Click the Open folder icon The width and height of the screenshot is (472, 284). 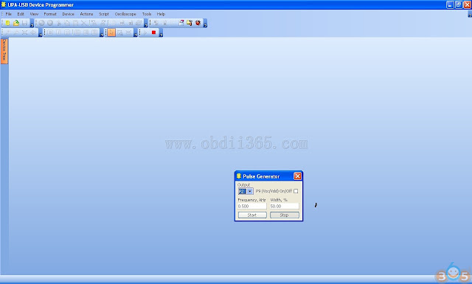[16, 23]
